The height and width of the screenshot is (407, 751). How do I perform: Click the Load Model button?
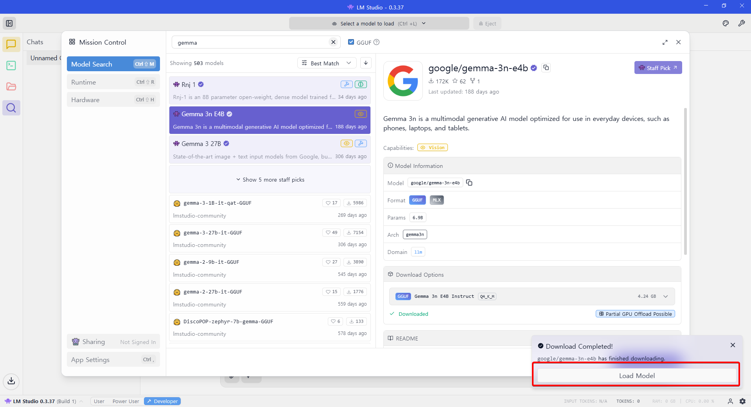[636, 376]
